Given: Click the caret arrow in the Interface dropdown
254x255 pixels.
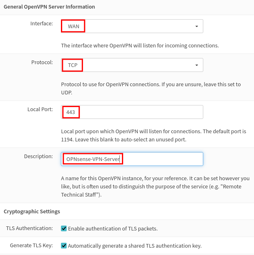Looking at the screenshot, I should coord(196,26).
